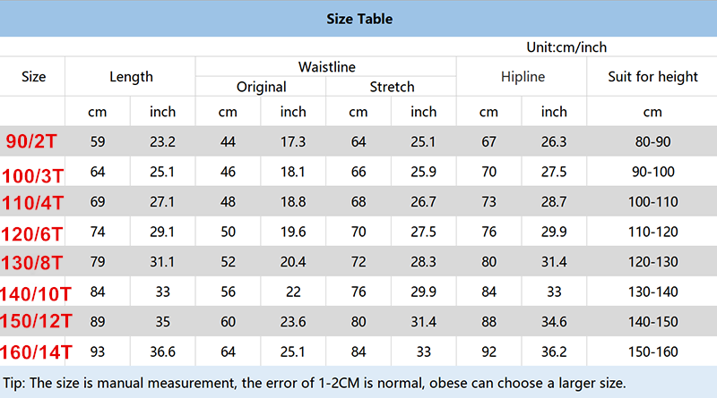717x398 pixels.
Task: Select the 90/2T size label
Action: point(33,142)
